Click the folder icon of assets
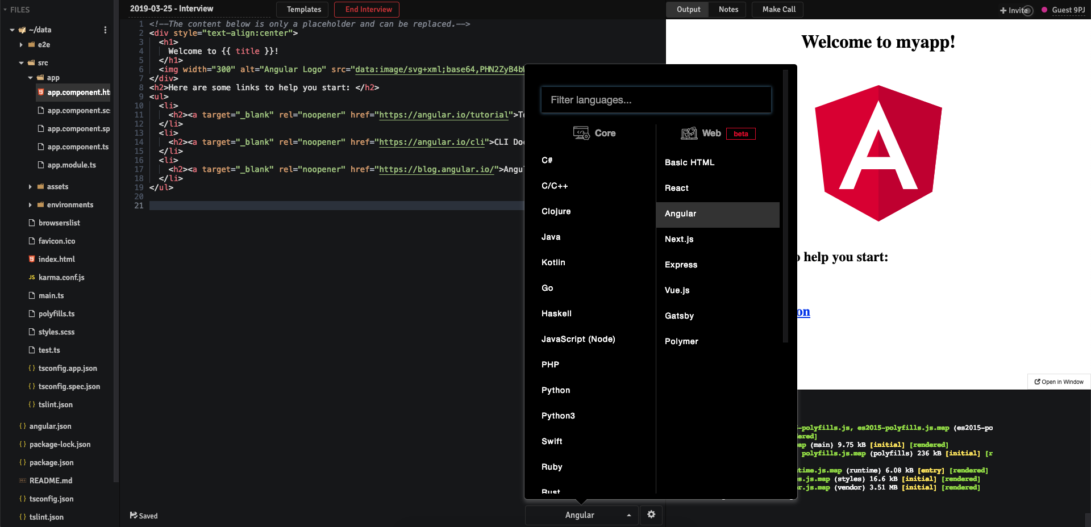Screen dimensions: 1091x527 (x=41, y=186)
